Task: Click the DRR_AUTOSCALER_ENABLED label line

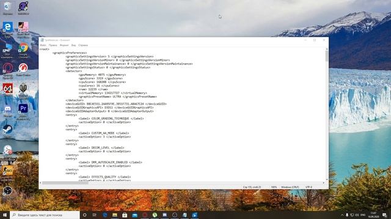Action: click(x=110, y=162)
